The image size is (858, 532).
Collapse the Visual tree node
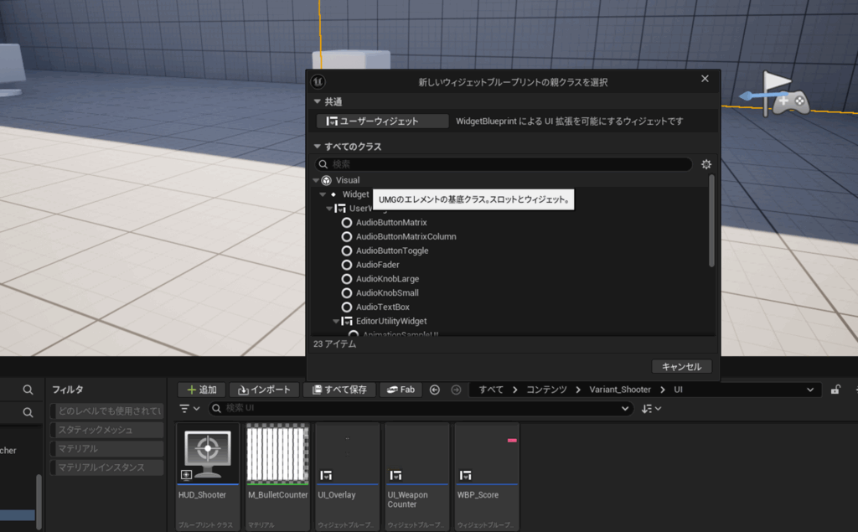317,180
